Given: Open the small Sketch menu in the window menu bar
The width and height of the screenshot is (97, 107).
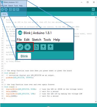Looking at the screenshot, I should pyautogui.click(x=11, y=6).
